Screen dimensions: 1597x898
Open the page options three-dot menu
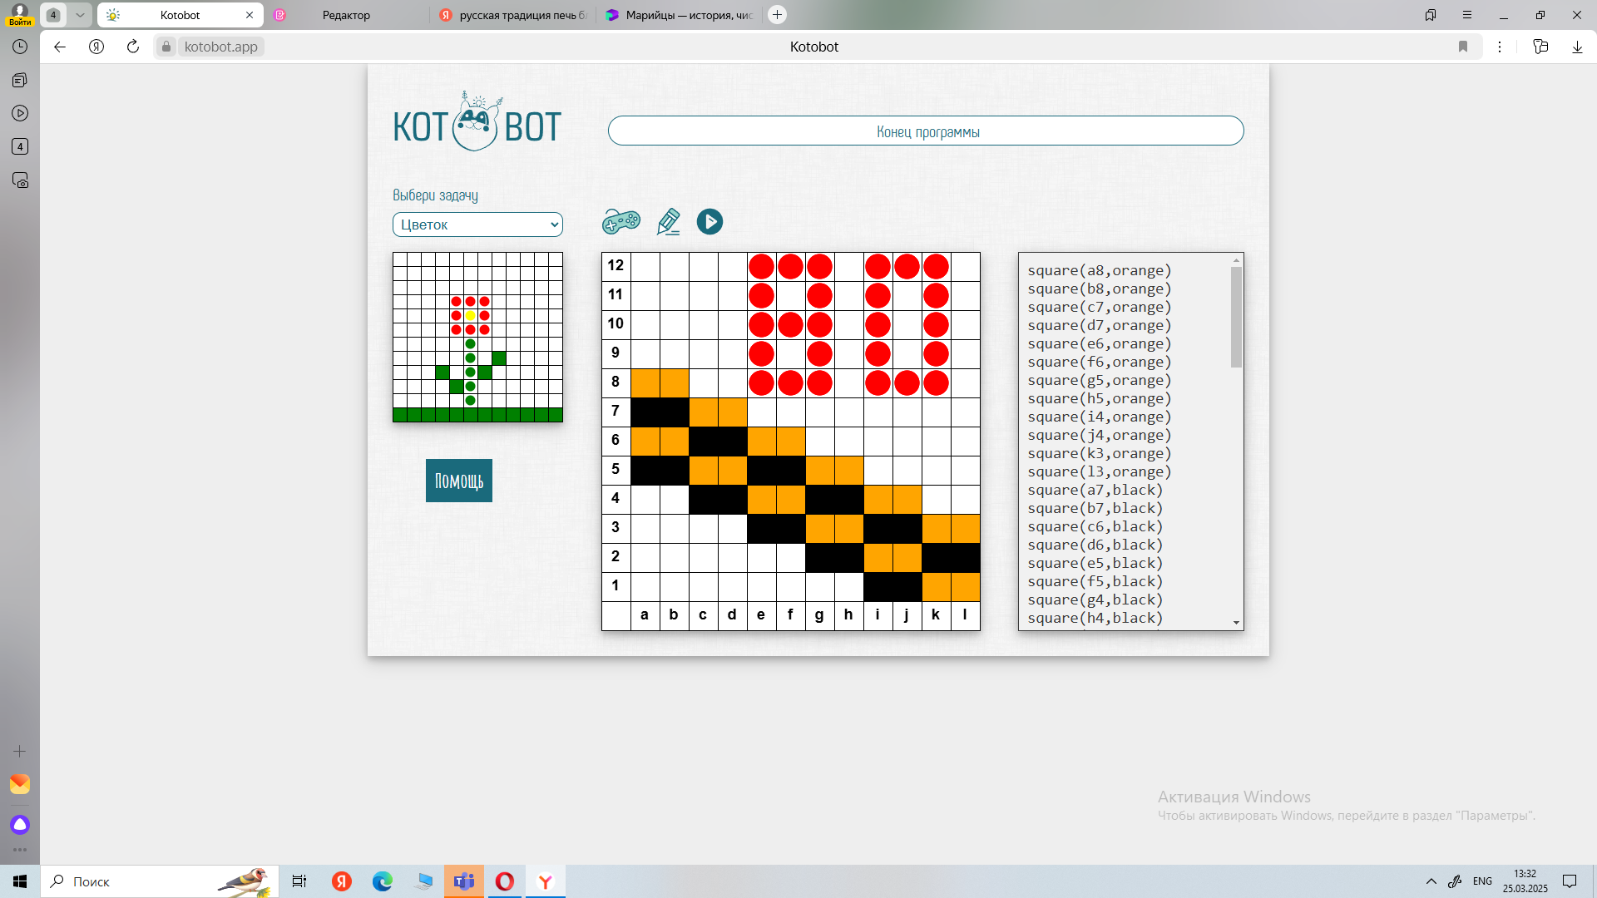coord(1500,47)
